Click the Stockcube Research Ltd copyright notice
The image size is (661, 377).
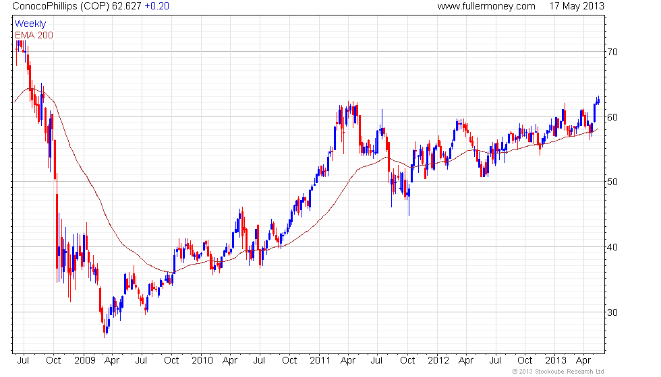[558, 372]
